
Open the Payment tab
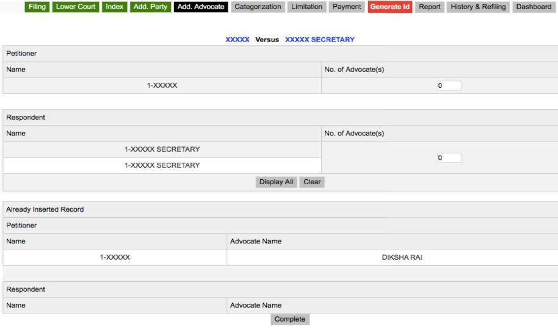(x=347, y=7)
